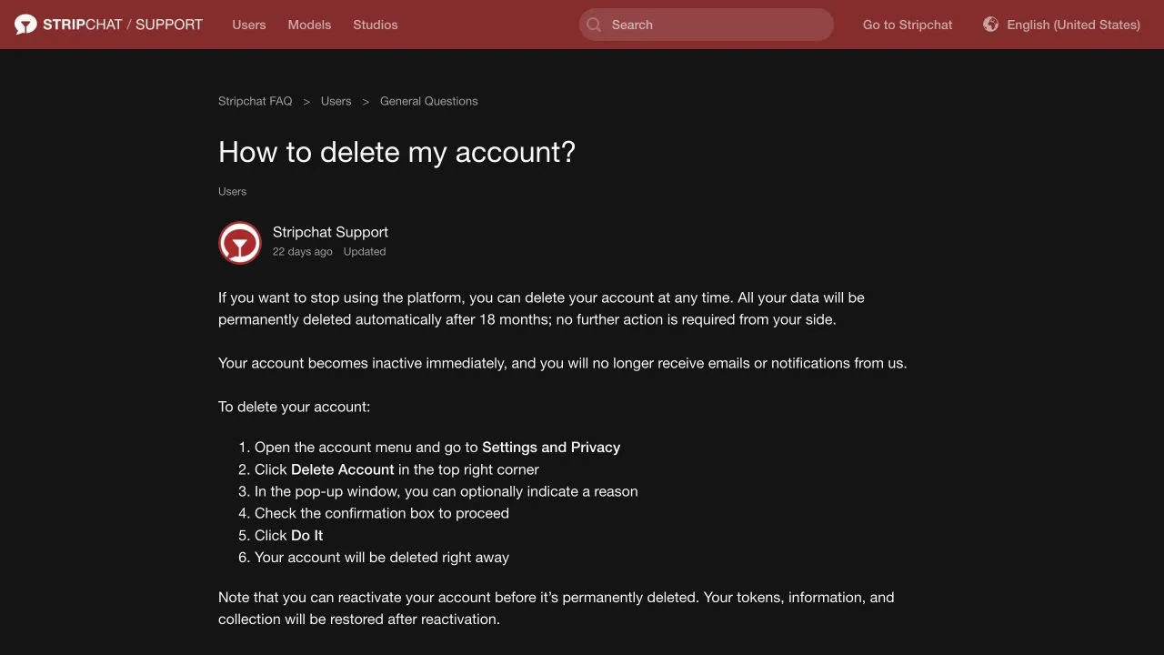Click the Stripchat FAQ breadcrumb link
The height and width of the screenshot is (655, 1164).
tap(256, 101)
